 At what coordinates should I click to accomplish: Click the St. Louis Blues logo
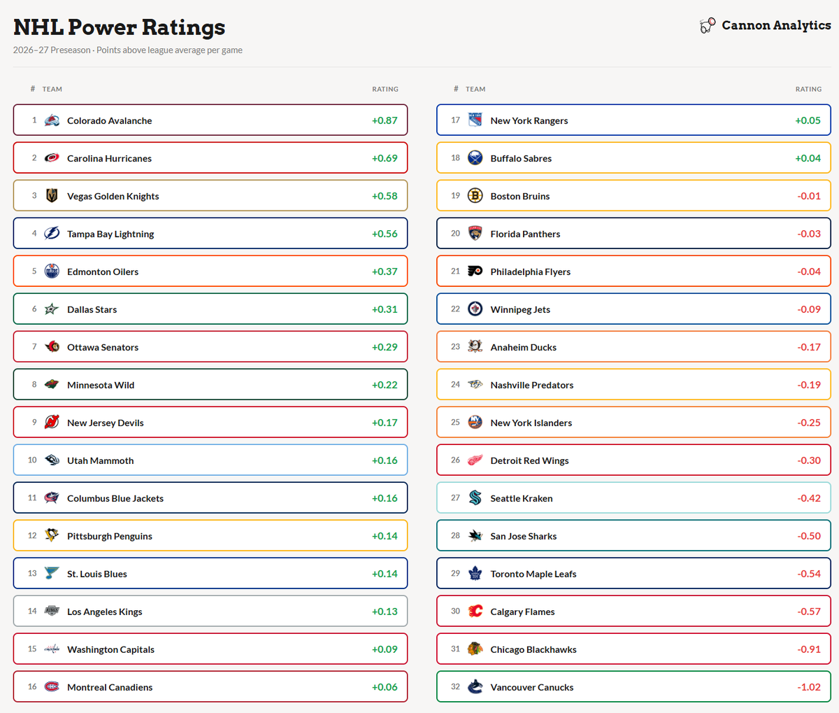52,574
